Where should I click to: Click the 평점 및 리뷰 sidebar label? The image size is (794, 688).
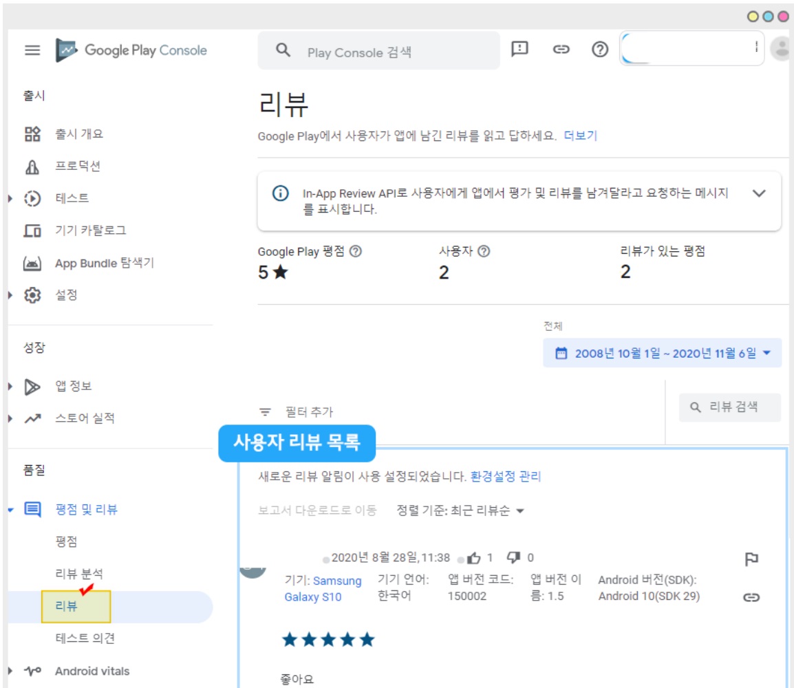pos(86,509)
